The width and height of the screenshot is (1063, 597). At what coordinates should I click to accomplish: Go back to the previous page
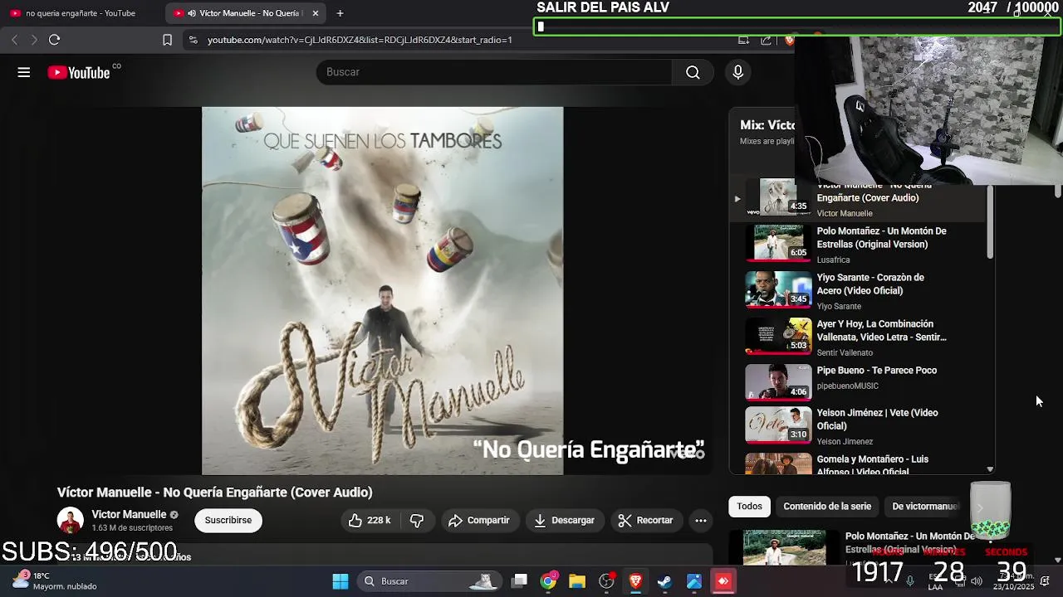(x=14, y=40)
